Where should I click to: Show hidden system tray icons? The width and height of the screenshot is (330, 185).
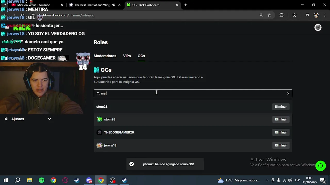pos(267,180)
